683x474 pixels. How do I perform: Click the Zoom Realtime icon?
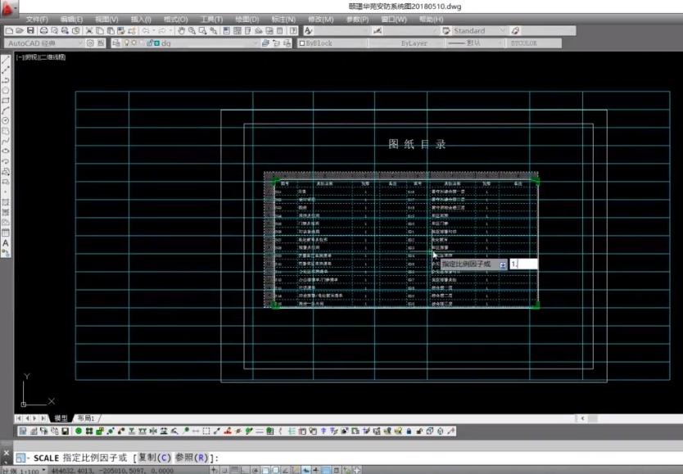[192, 30]
